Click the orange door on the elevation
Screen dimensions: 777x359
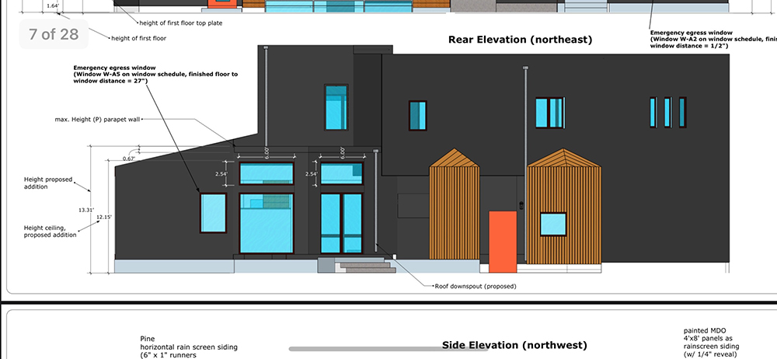pos(503,242)
